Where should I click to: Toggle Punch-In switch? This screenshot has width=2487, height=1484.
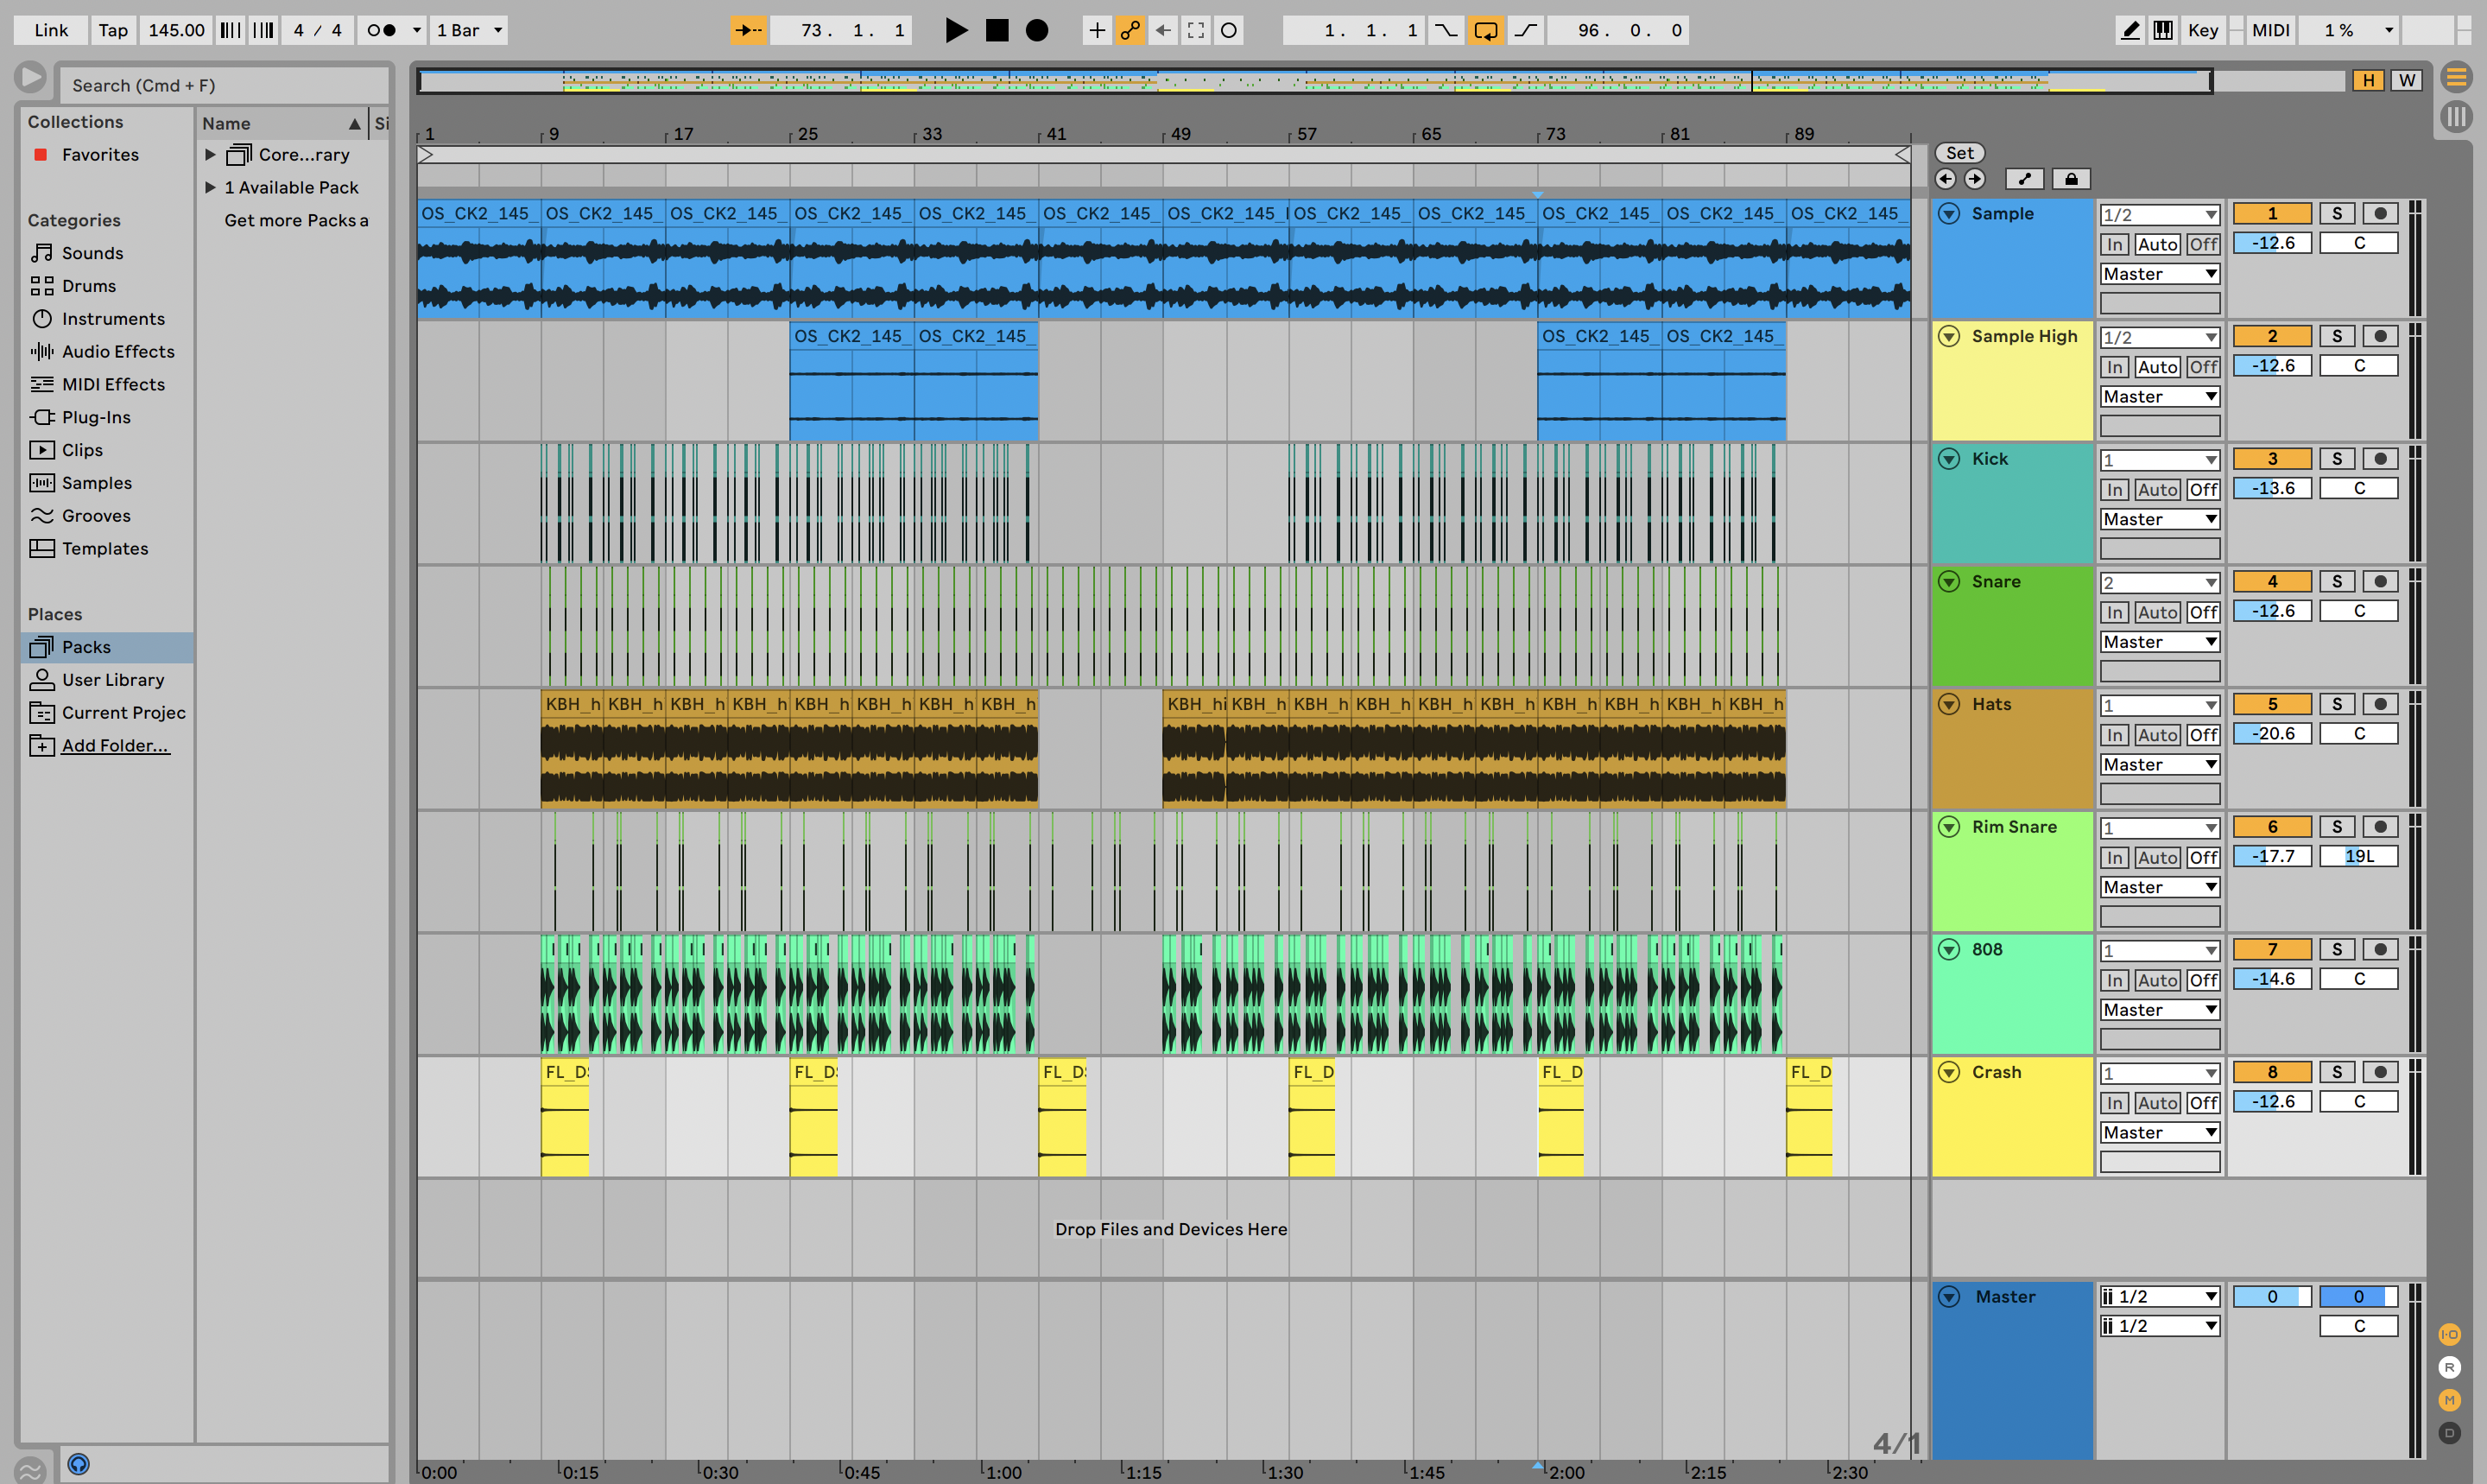1446,30
